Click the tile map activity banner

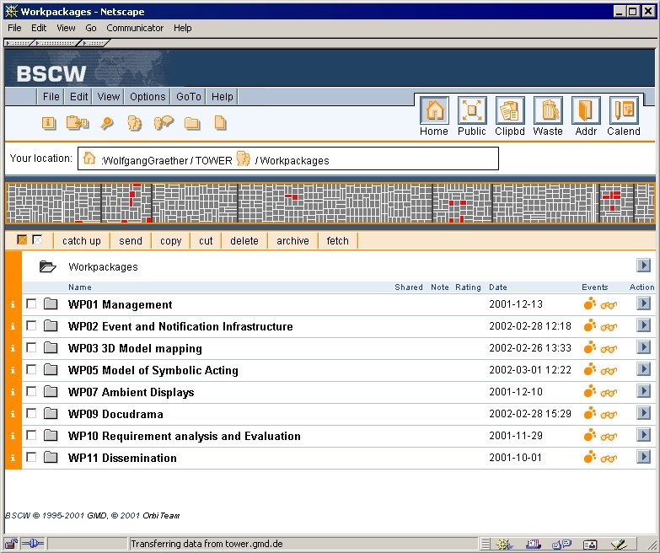pyautogui.click(x=330, y=204)
